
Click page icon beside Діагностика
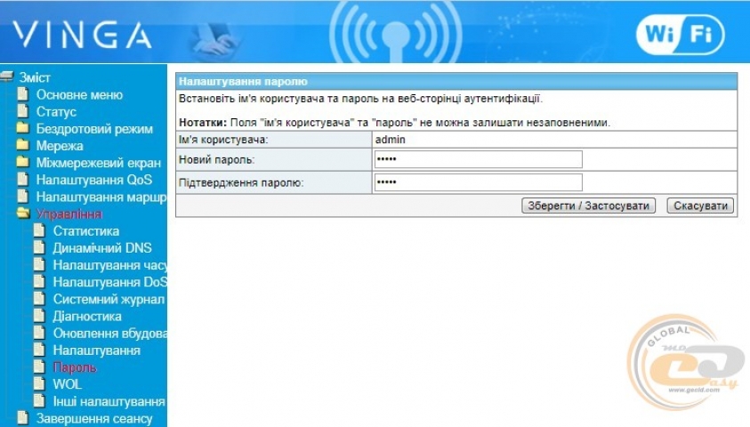pyautogui.click(x=40, y=316)
